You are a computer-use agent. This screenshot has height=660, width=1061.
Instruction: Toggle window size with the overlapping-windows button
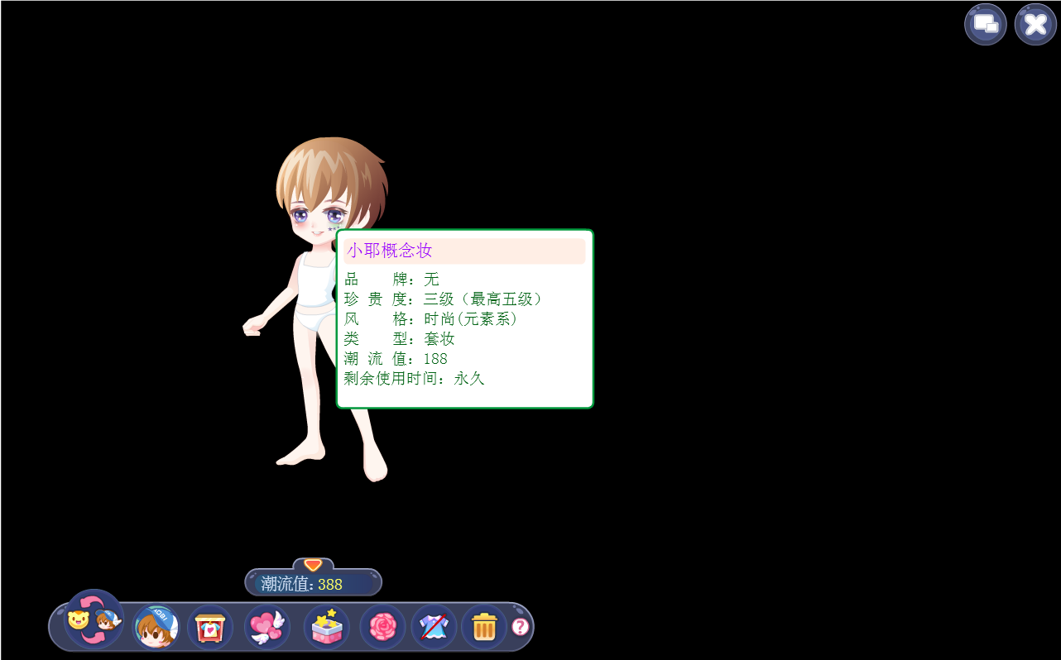coord(985,24)
